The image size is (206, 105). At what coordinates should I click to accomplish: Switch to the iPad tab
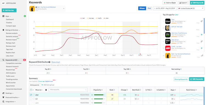tap(149, 8)
